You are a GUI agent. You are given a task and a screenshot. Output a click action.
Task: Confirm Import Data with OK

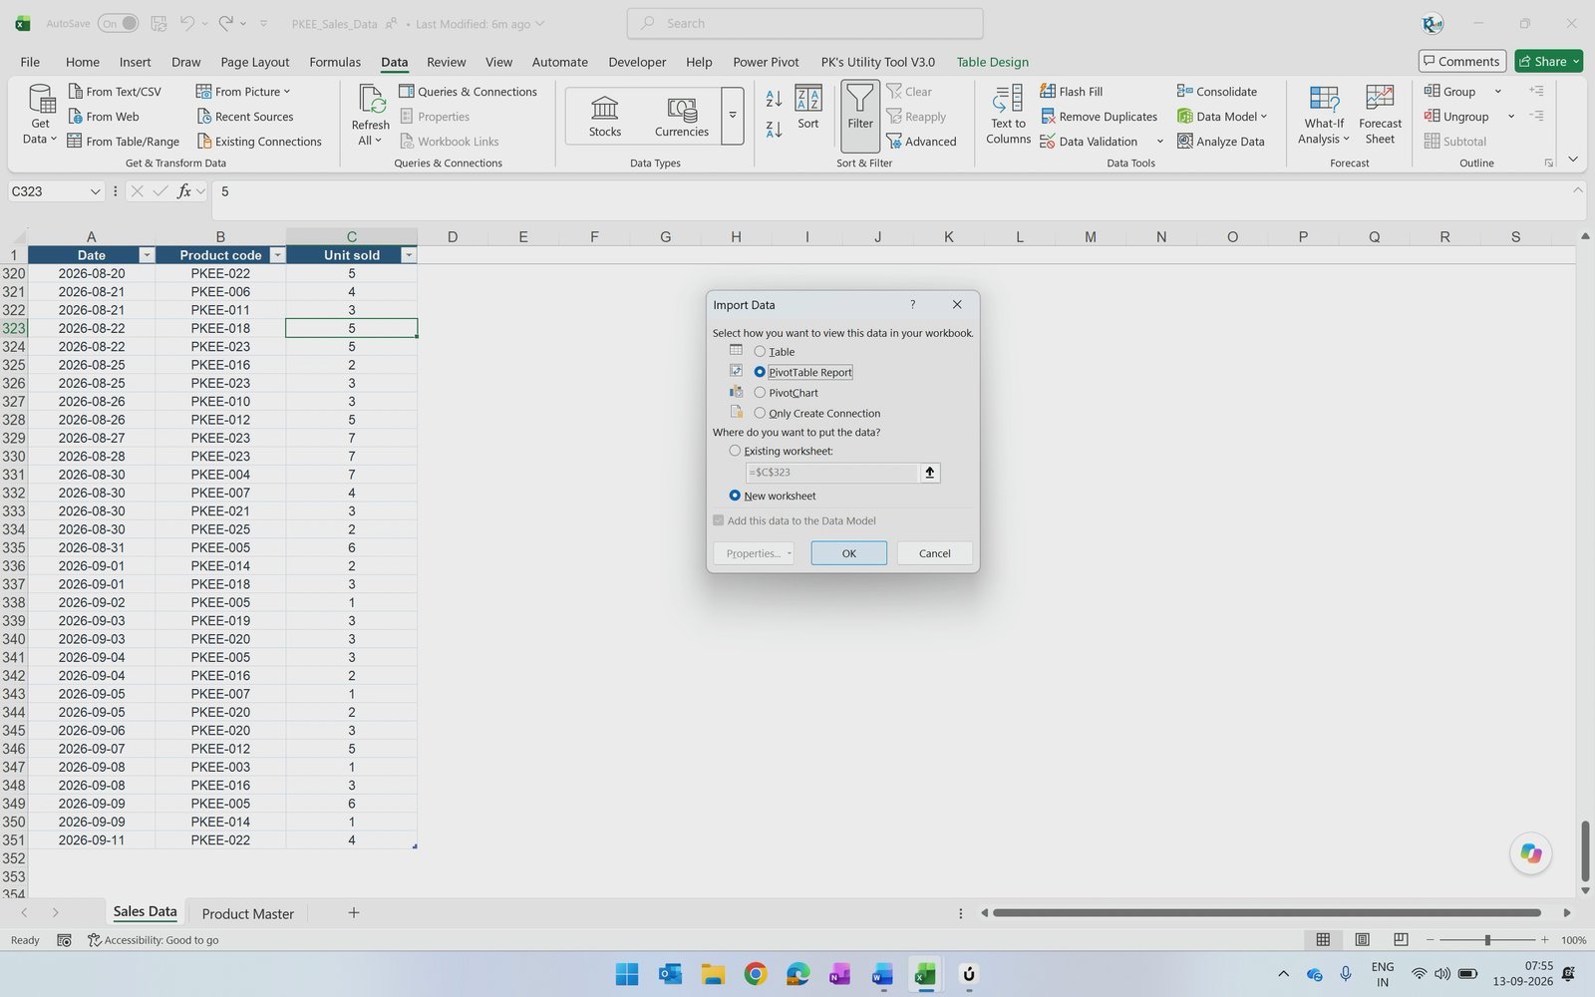[x=848, y=553]
